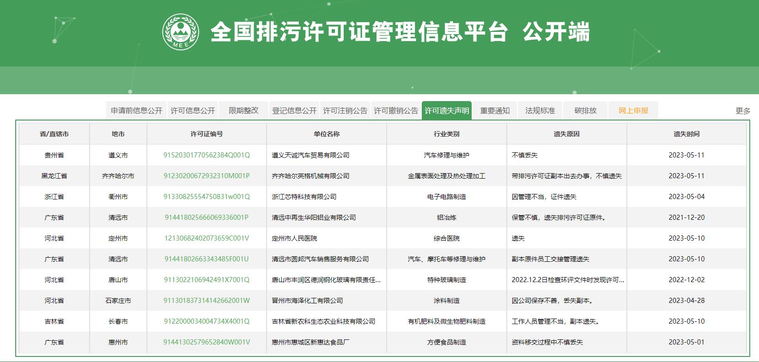
Task: Open permit 91441802663343485F001U
Action: pyautogui.click(x=206, y=259)
